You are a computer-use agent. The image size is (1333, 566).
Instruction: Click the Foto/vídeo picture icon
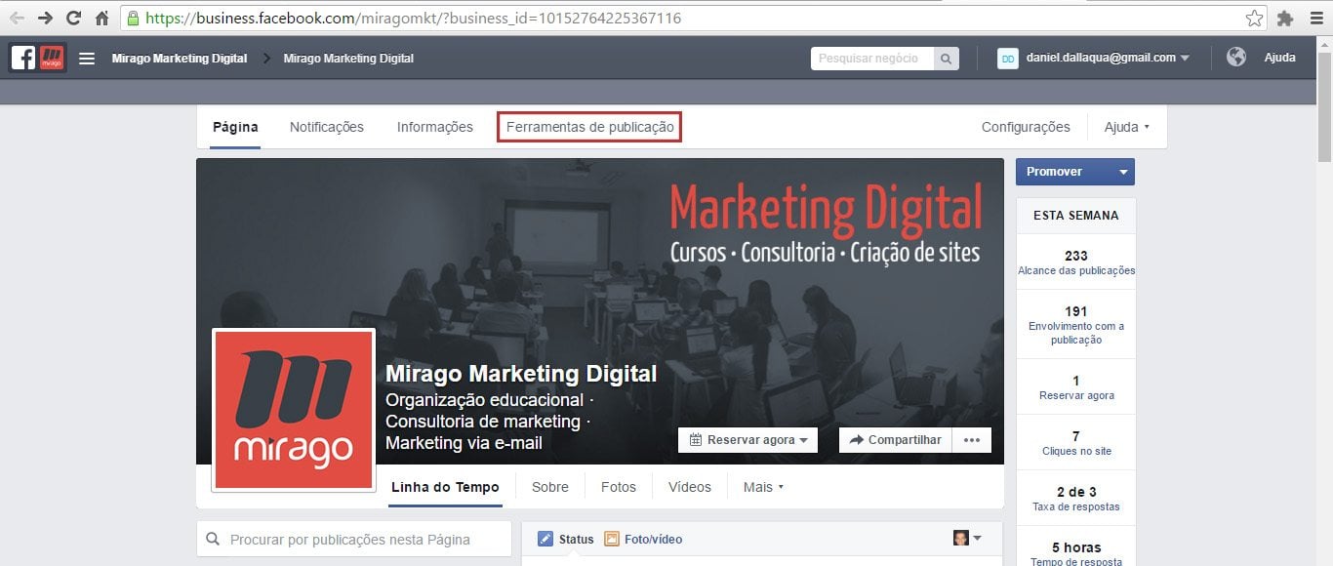point(612,539)
